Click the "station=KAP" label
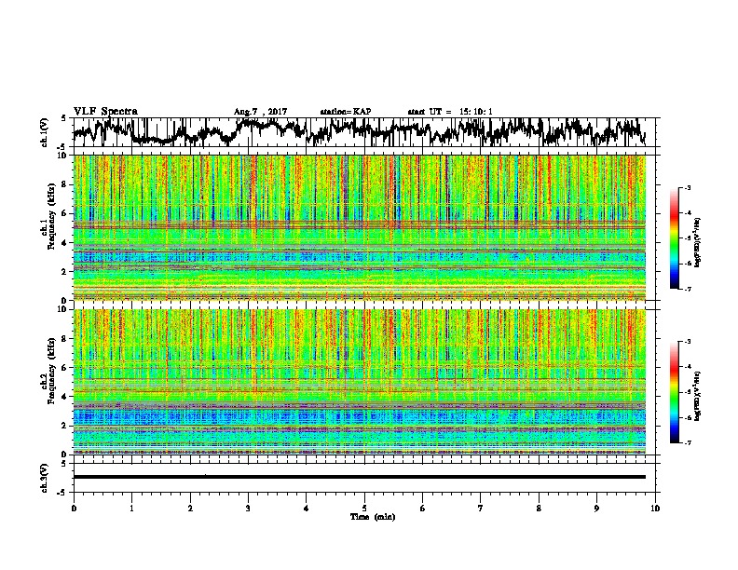The width and height of the screenshot is (738, 570). coord(346,112)
